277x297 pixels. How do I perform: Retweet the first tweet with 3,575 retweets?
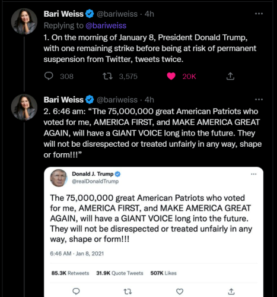(x=107, y=76)
